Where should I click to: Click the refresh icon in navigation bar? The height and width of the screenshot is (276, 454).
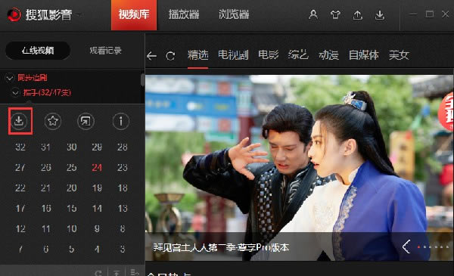click(x=170, y=55)
